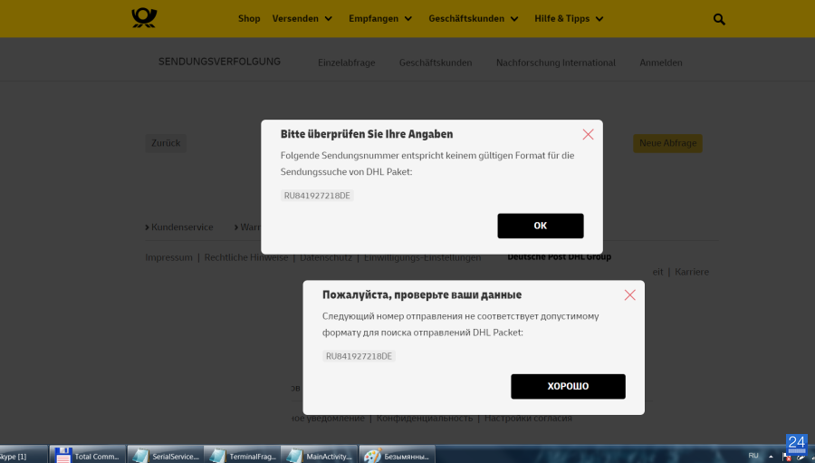Confirm the German dialog with OK
815x463 pixels.
click(540, 226)
